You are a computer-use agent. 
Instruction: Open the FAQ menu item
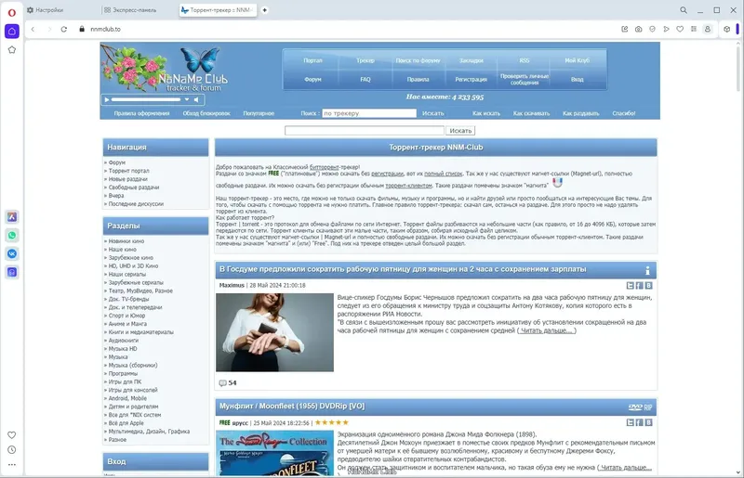[x=365, y=80]
